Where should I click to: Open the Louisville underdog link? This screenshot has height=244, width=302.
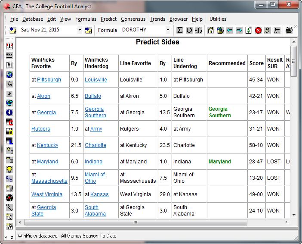pyautogui.click(x=96, y=79)
